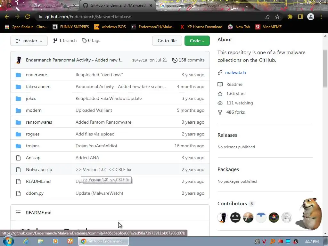This screenshot has height=246, width=328.
Task: Click the GitHub Chrome taskbar button
Action: click(x=103, y=241)
